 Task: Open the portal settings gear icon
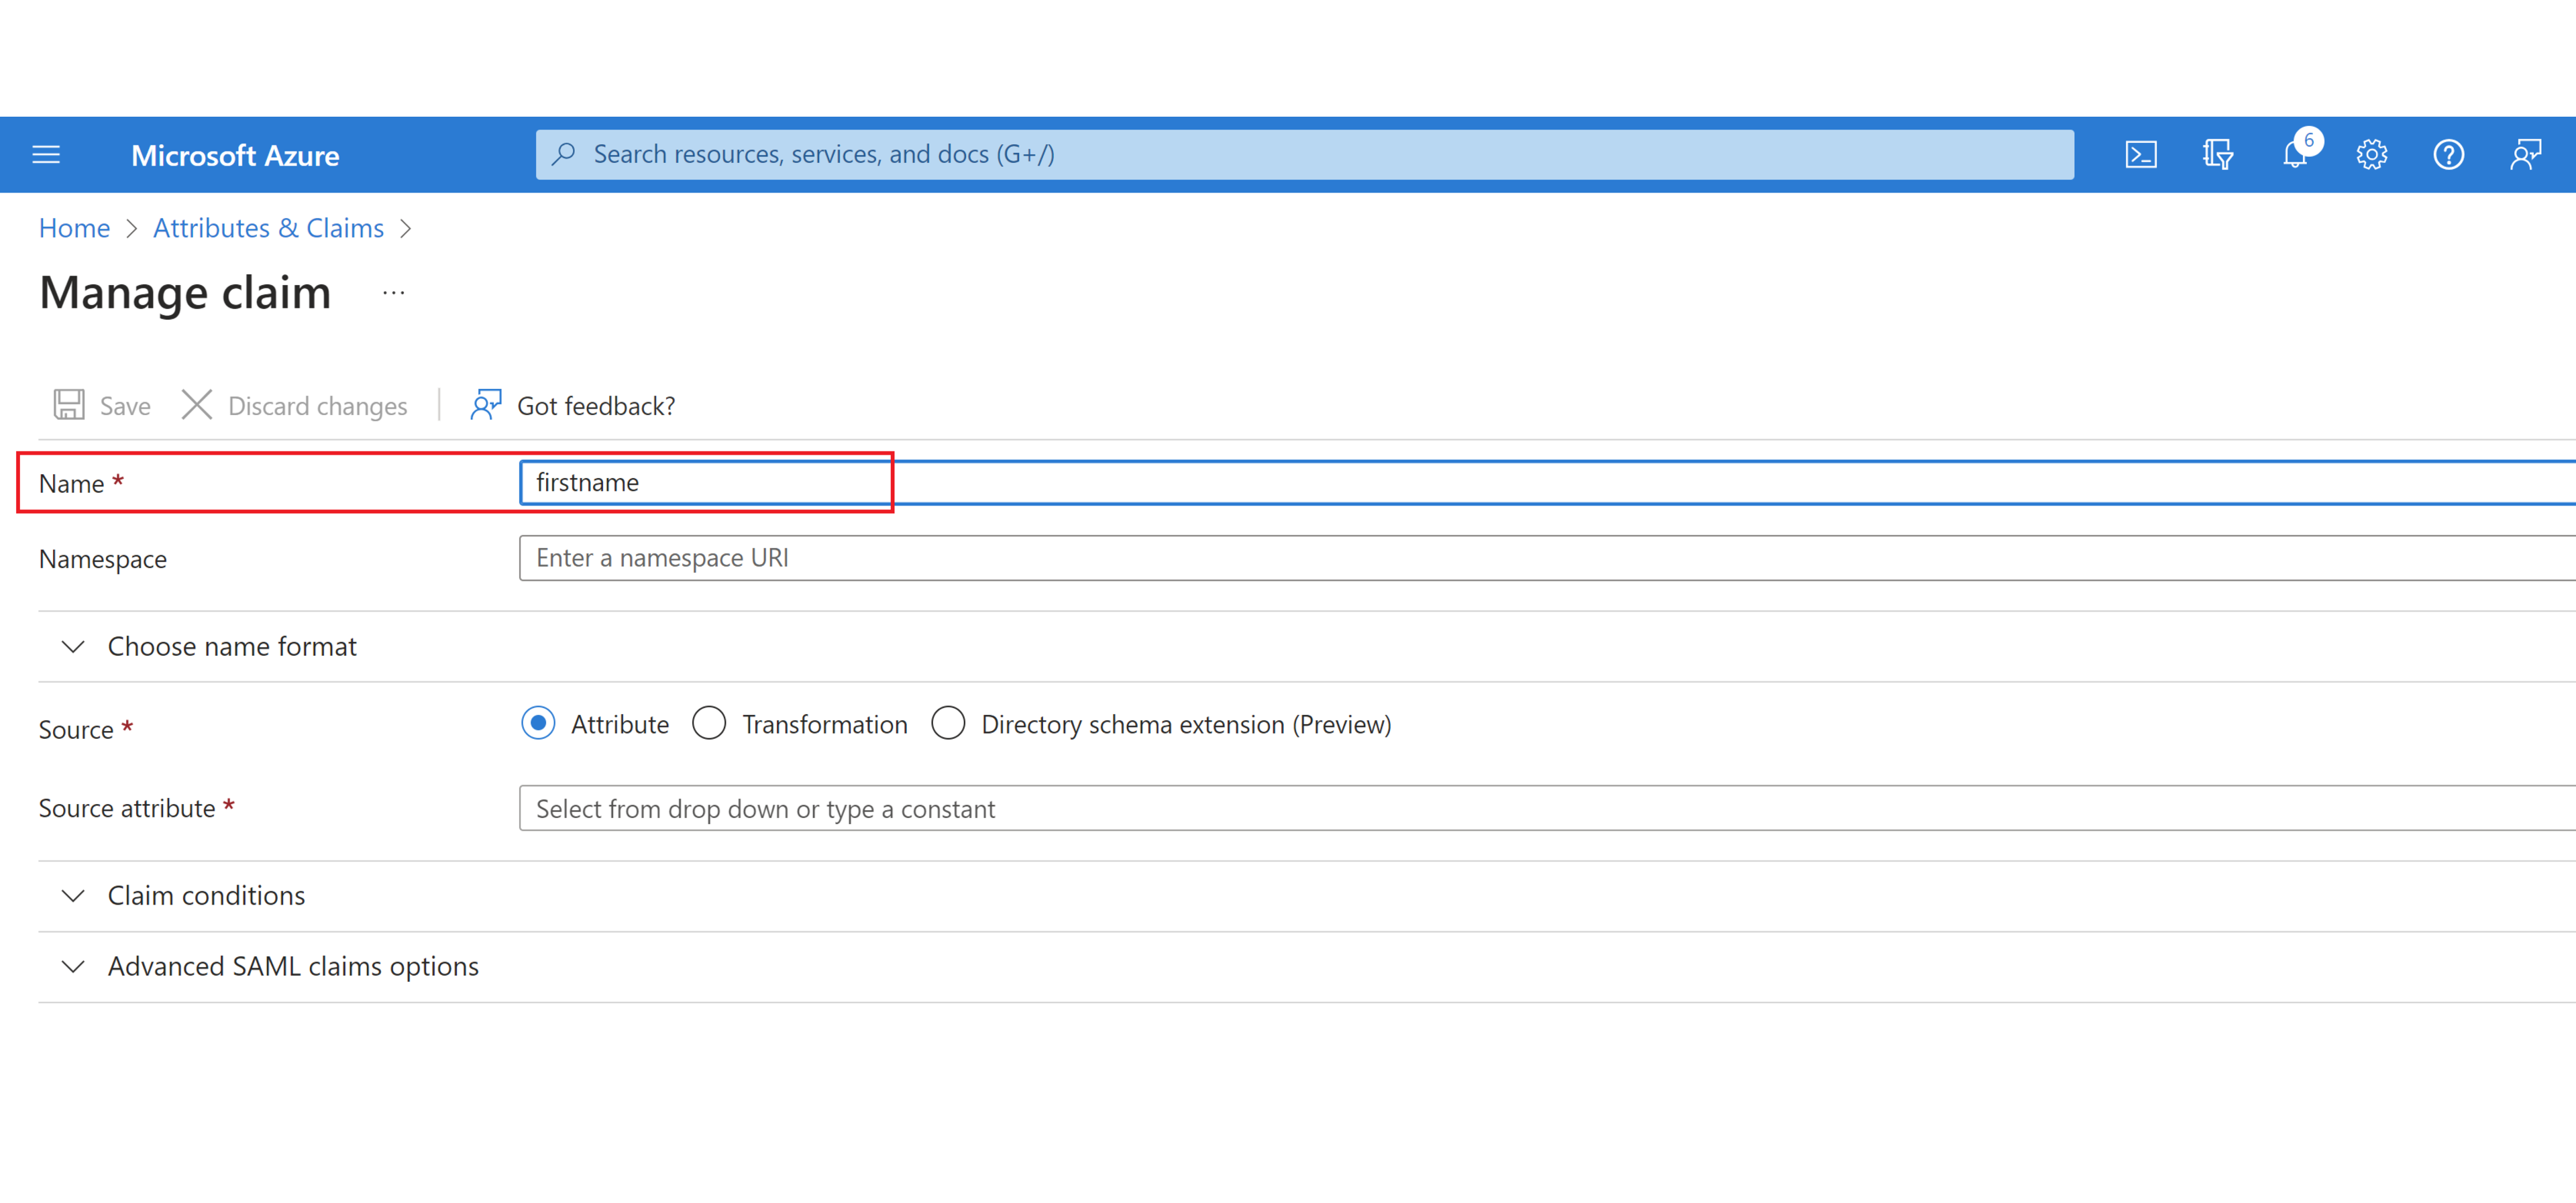tap(2371, 154)
